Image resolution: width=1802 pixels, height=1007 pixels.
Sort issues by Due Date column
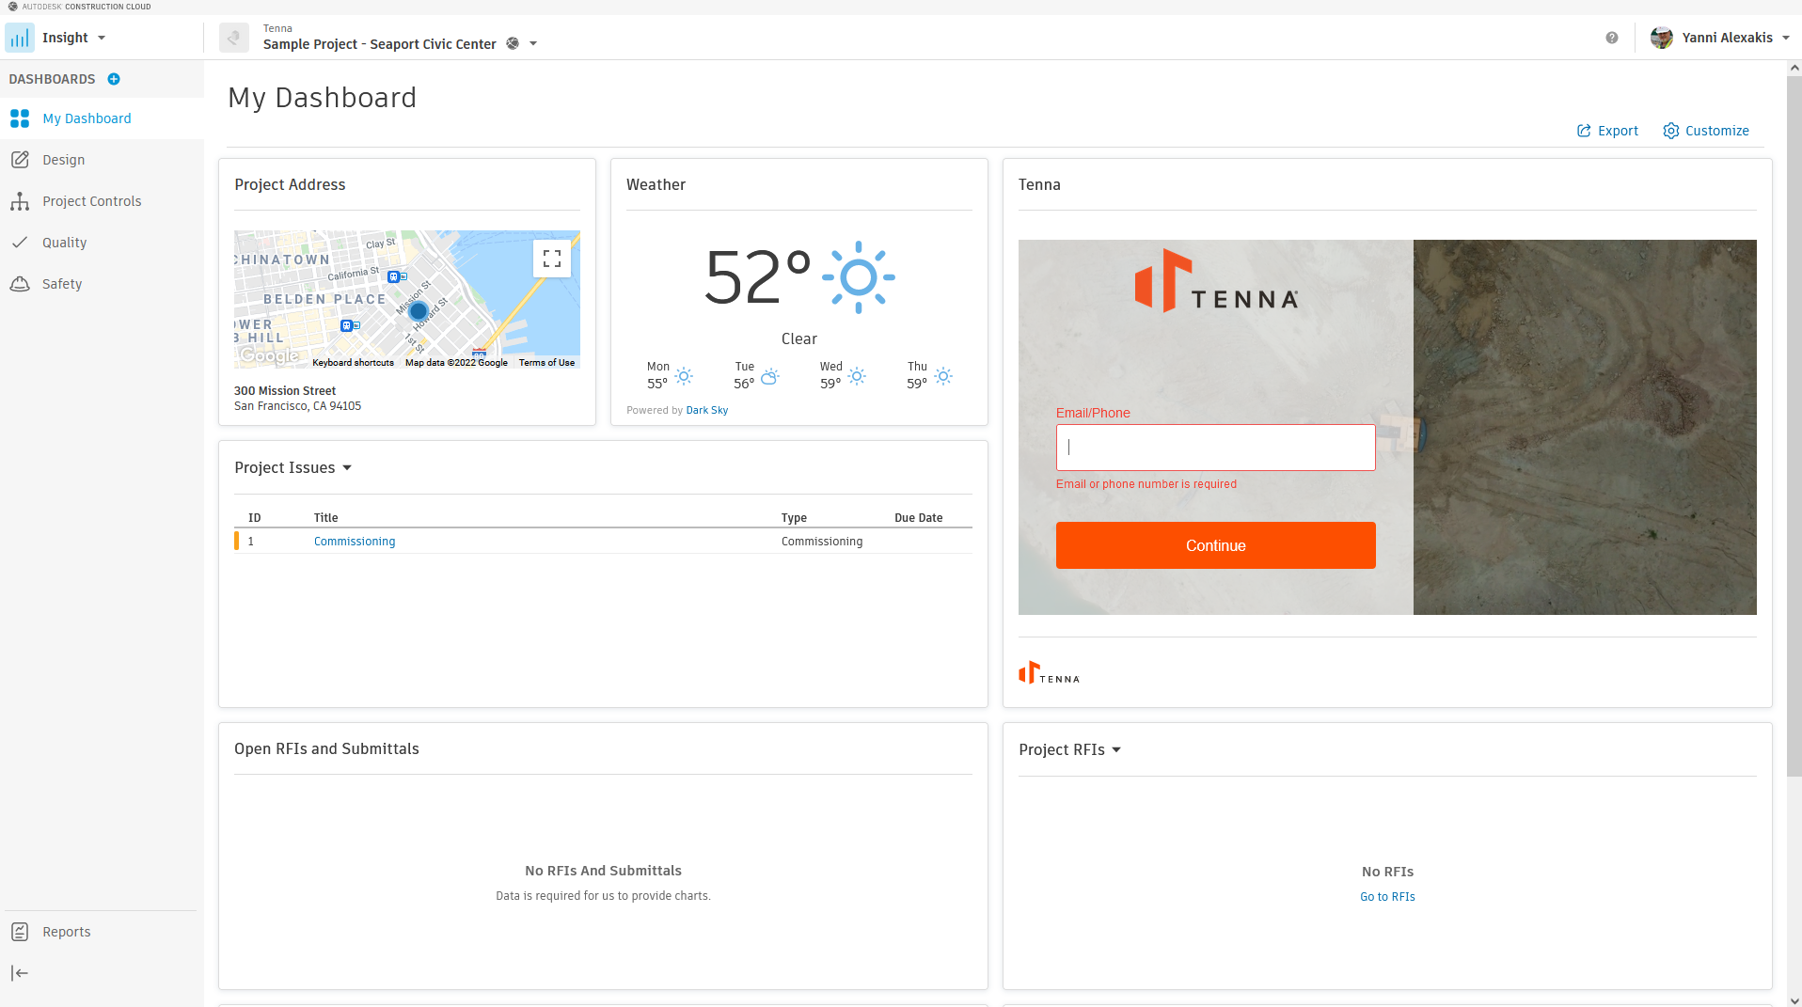pyautogui.click(x=918, y=518)
